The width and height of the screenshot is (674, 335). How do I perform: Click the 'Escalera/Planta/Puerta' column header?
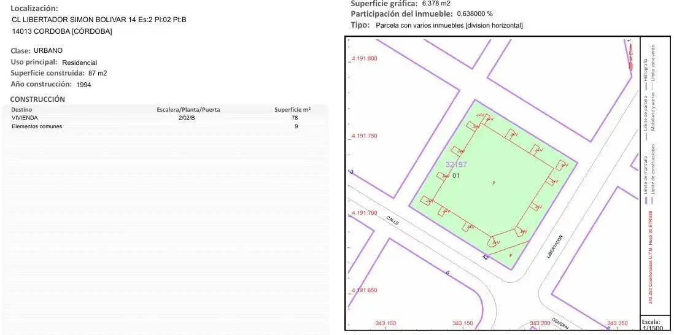[188, 109]
